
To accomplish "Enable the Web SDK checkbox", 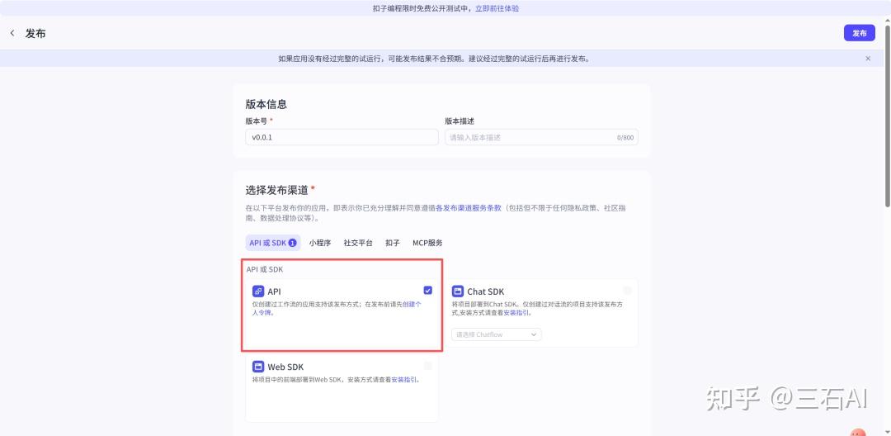I will [x=427, y=366].
